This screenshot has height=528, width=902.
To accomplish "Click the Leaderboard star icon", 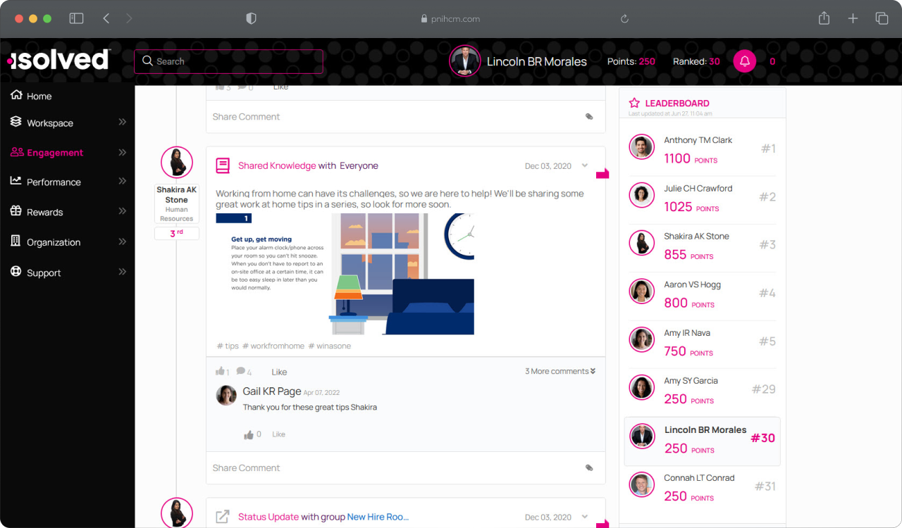I will click(634, 103).
